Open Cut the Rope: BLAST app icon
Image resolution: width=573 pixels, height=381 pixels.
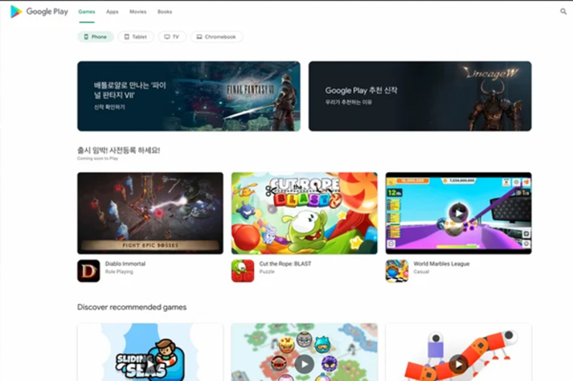coord(242,271)
